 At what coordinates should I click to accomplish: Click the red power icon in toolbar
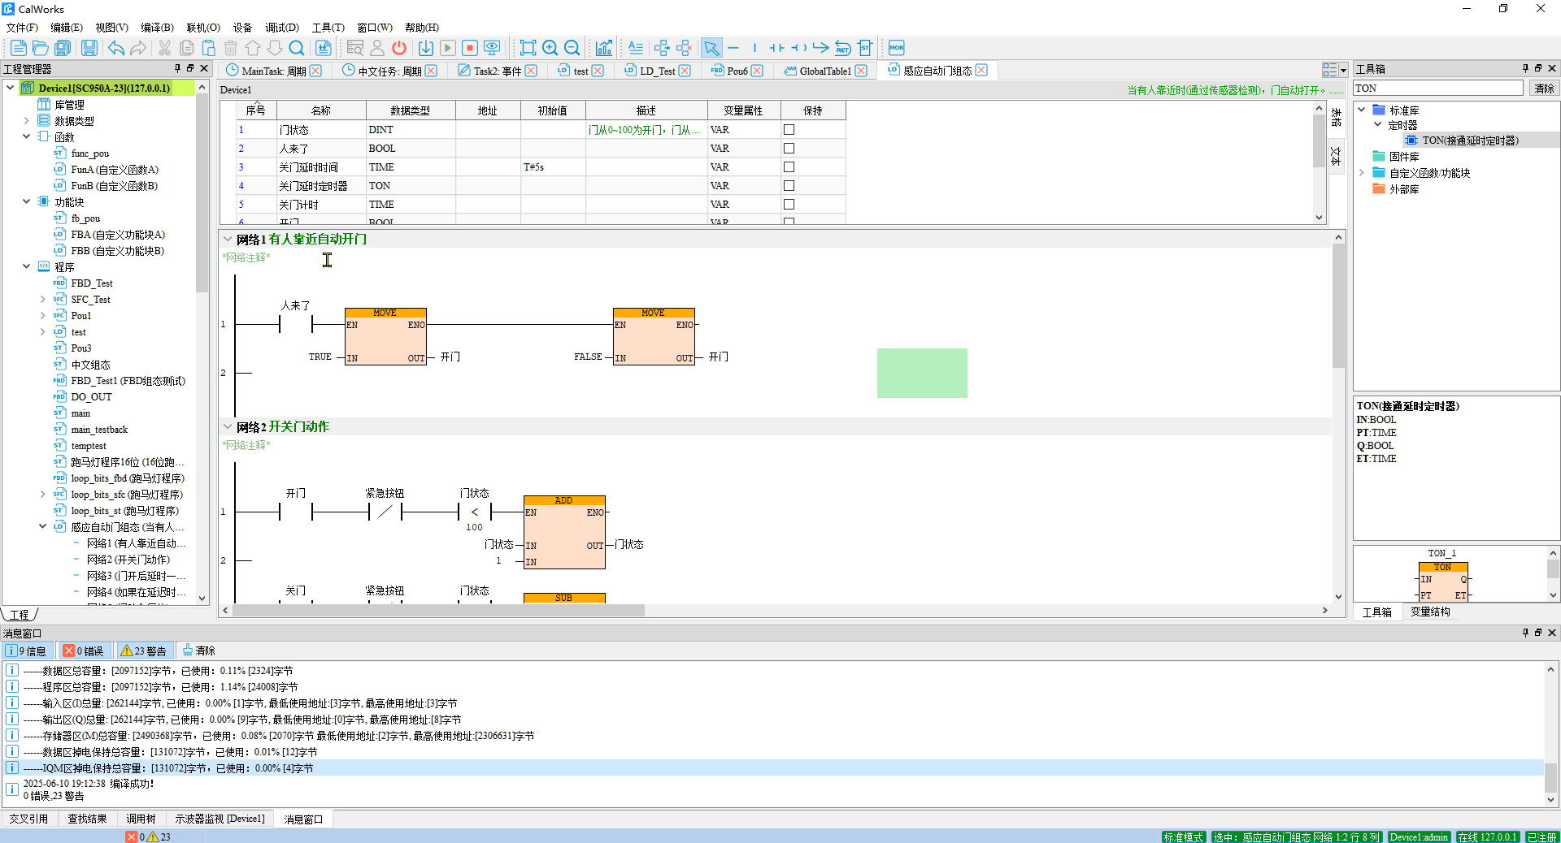(399, 48)
